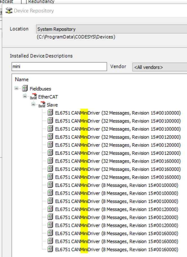
Task: Click the Fieldbuses node icon
Action: [25, 88]
